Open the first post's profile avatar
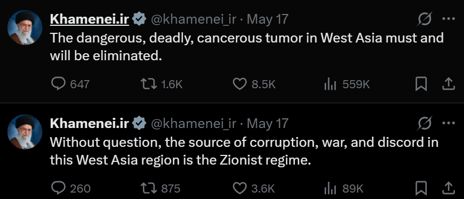Viewport: 464px width, 199px height. coord(25,27)
